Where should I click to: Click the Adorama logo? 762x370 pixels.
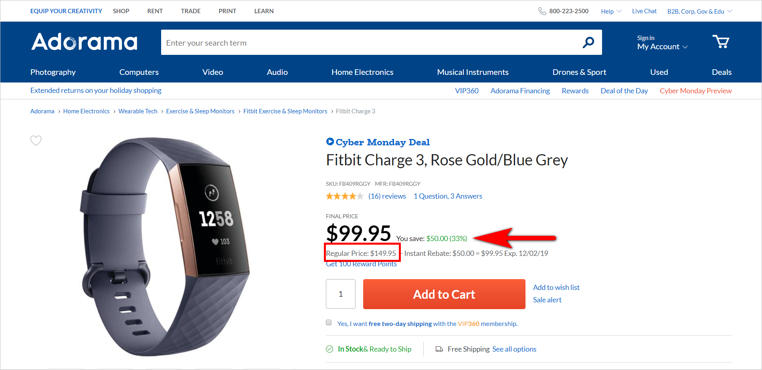[84, 42]
